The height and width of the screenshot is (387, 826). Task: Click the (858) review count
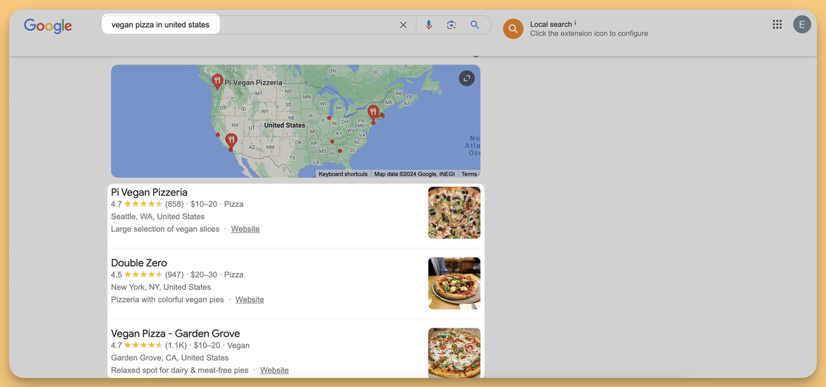[x=174, y=204]
